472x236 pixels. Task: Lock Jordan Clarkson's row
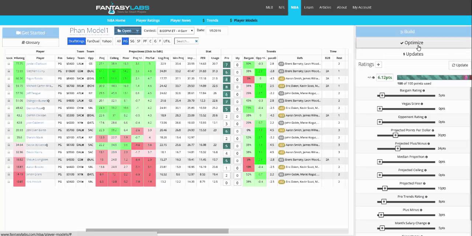coord(9,64)
